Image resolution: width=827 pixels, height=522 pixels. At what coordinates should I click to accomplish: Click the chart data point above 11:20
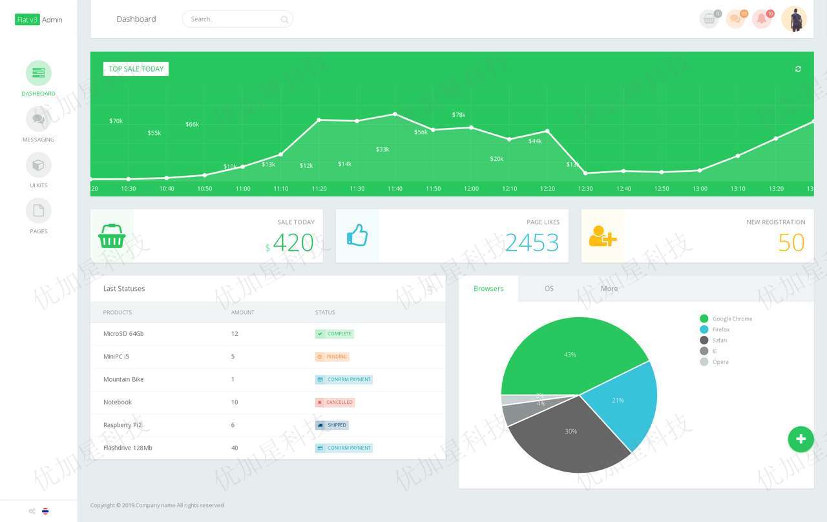click(319, 120)
